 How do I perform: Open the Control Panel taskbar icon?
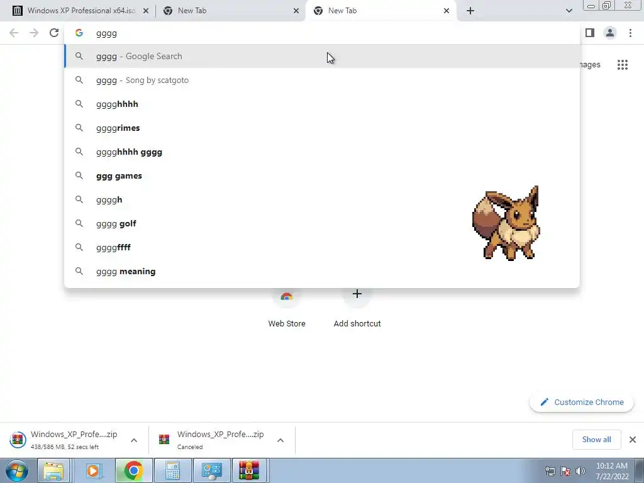coord(211,470)
